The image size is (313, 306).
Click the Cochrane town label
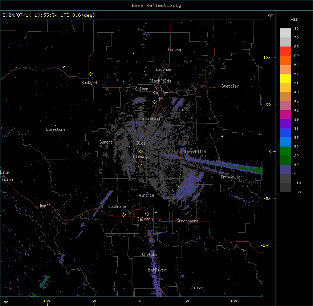(x=117, y=206)
